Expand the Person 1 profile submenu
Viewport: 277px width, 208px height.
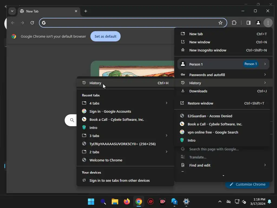(x=223, y=64)
